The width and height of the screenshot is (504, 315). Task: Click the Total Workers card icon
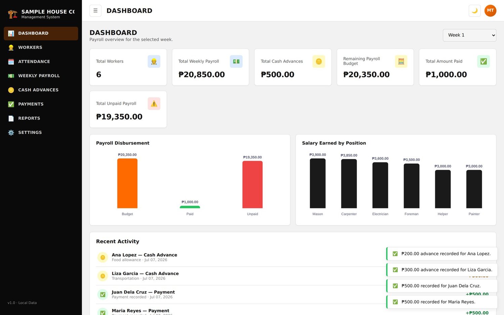click(x=154, y=62)
